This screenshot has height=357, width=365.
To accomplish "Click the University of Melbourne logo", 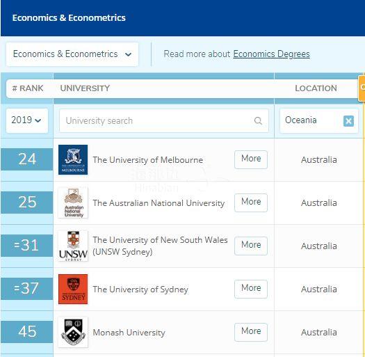I will (73, 159).
